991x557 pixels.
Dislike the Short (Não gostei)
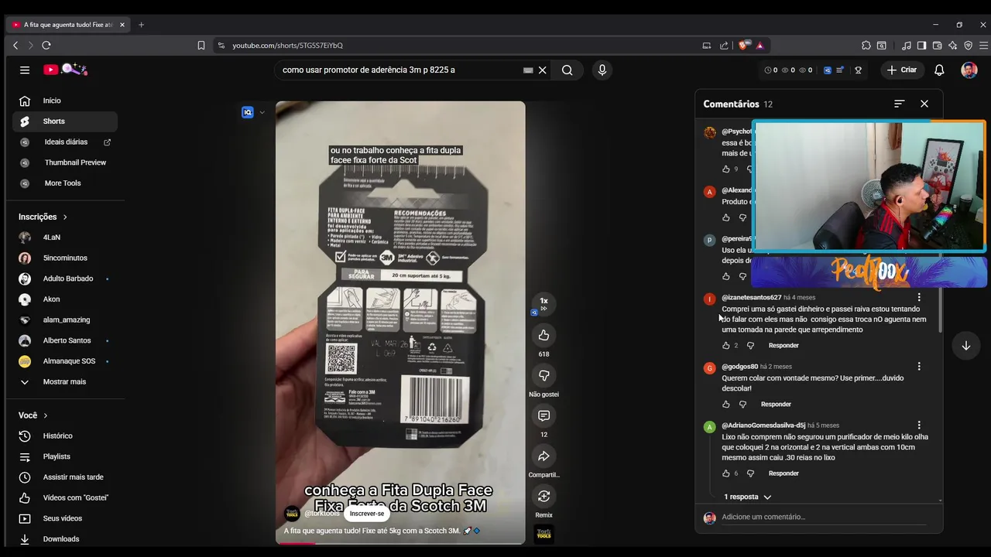coord(544,375)
